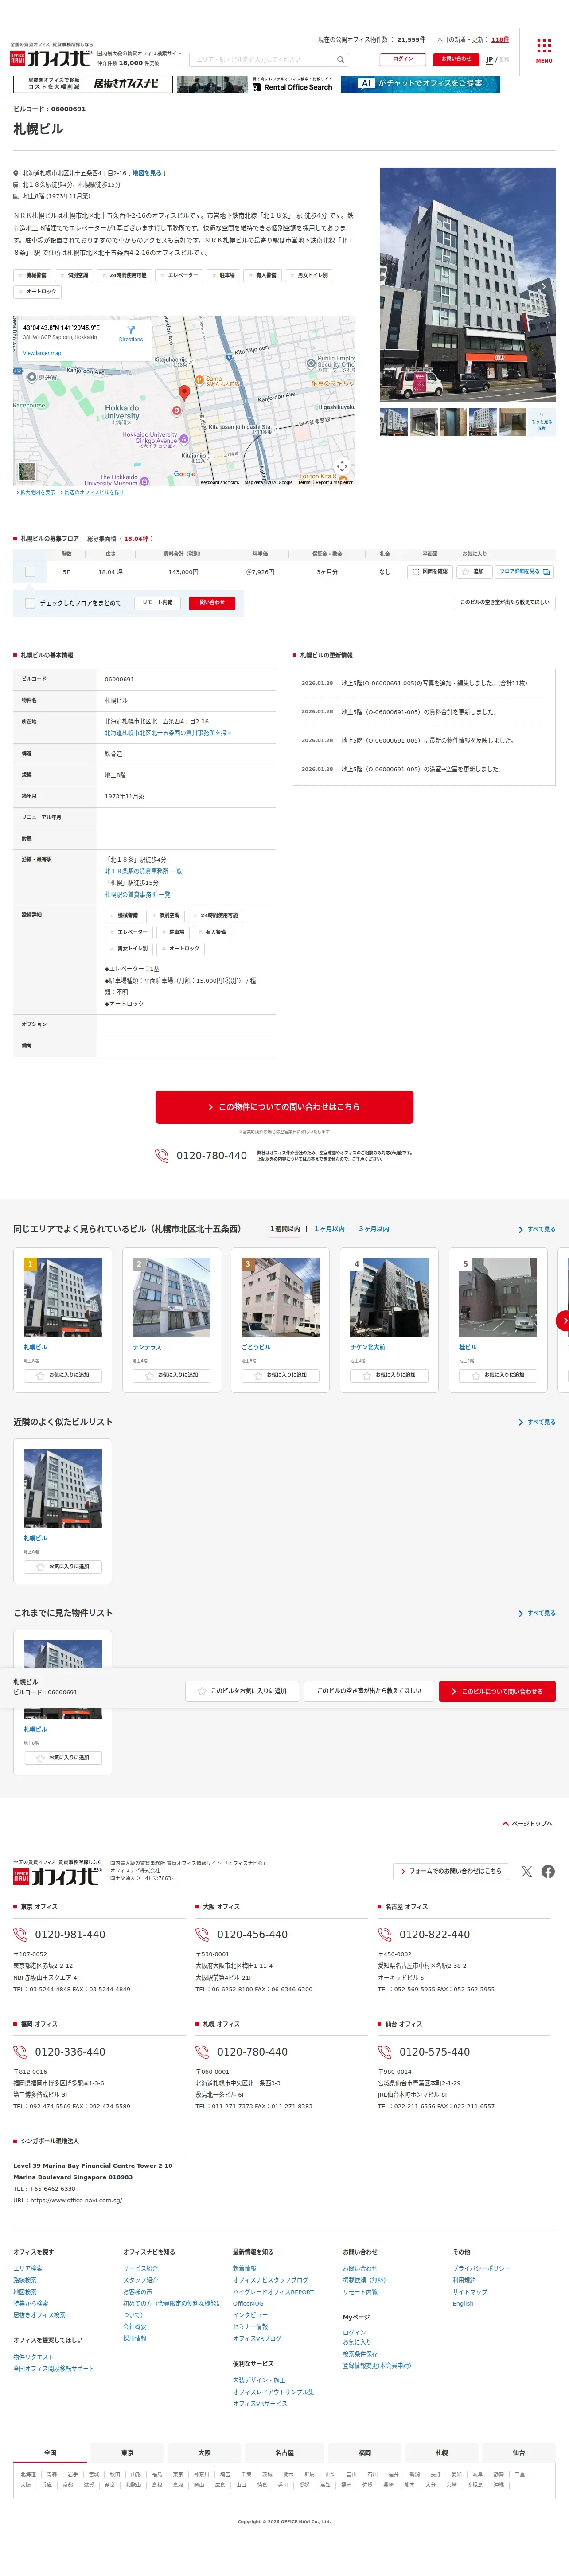Open first building photo thumbnail
Viewport: 569px width, 2576px height.
click(394, 422)
